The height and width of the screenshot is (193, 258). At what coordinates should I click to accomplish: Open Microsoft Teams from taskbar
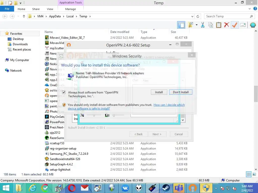[179, 188]
